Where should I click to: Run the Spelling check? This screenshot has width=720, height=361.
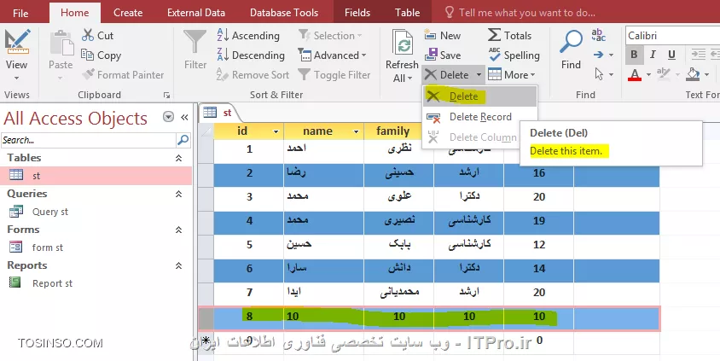tap(514, 55)
